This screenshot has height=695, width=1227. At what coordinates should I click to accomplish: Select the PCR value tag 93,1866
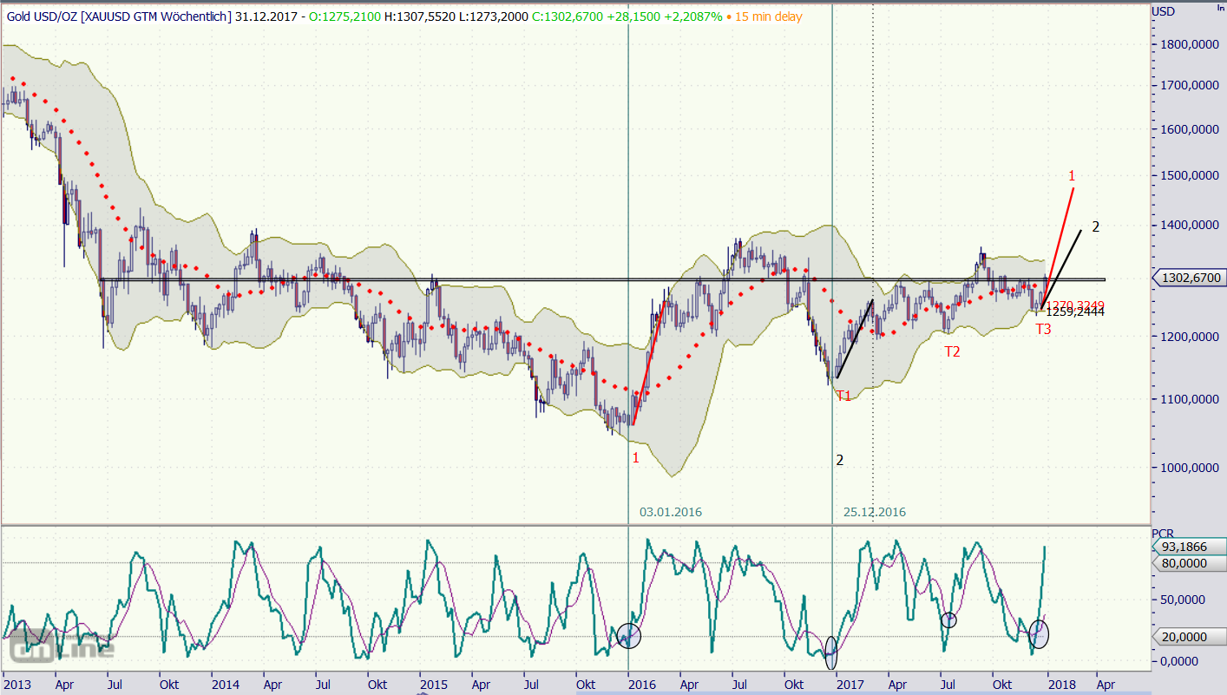pos(1189,547)
